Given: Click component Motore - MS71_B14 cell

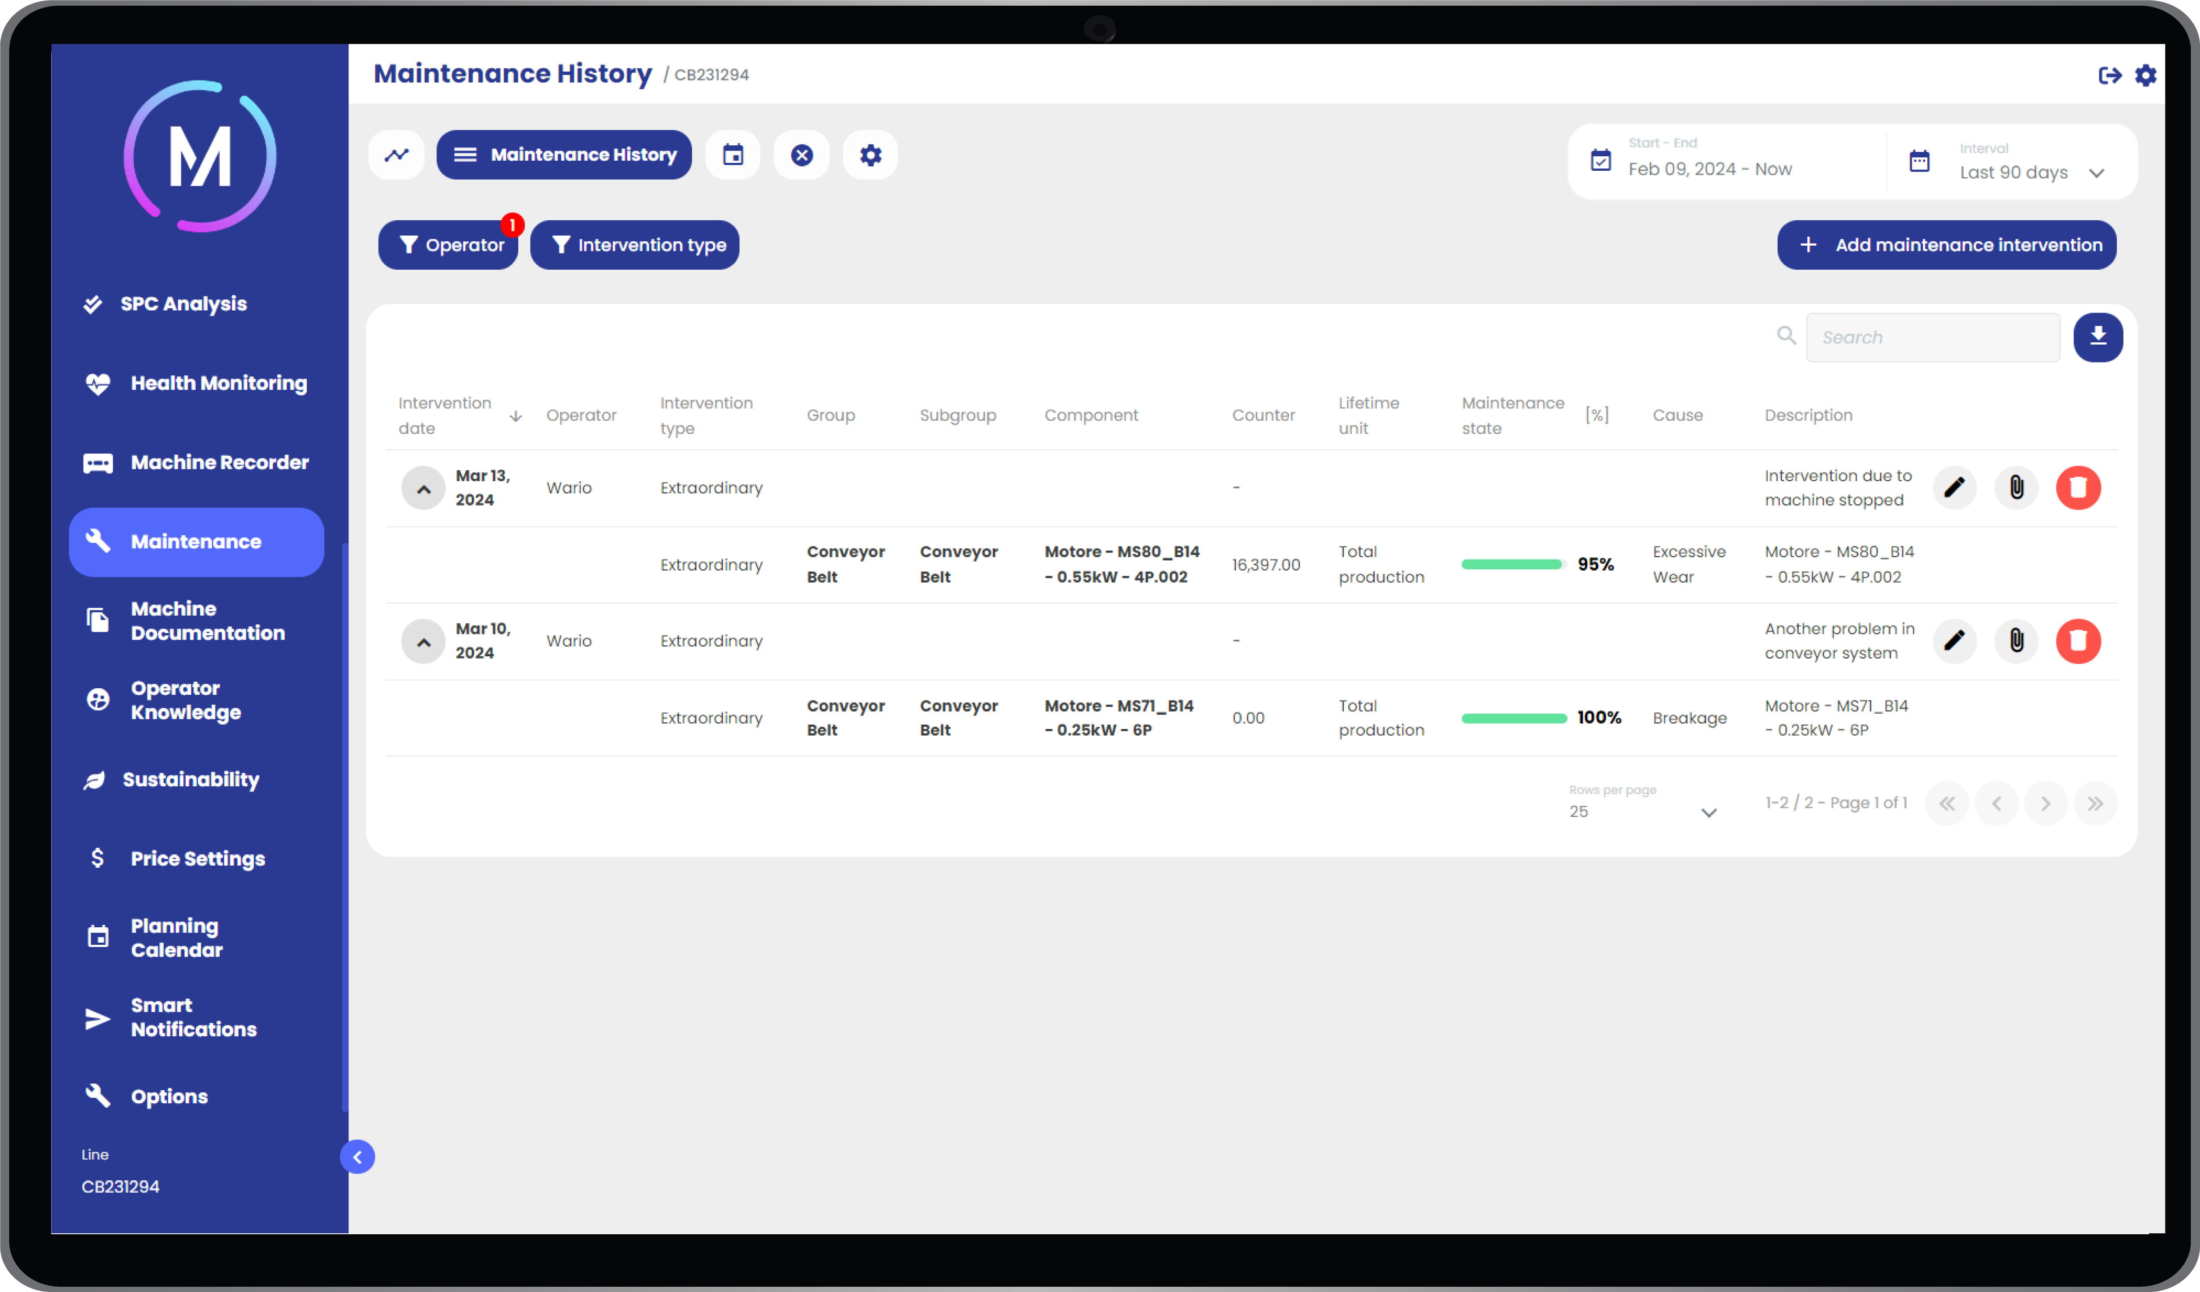Looking at the screenshot, I should pos(1119,718).
